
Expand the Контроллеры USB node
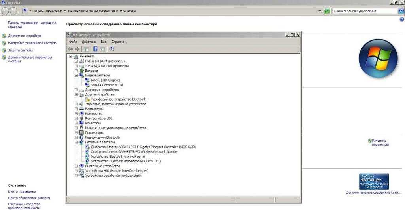click(x=76, y=118)
